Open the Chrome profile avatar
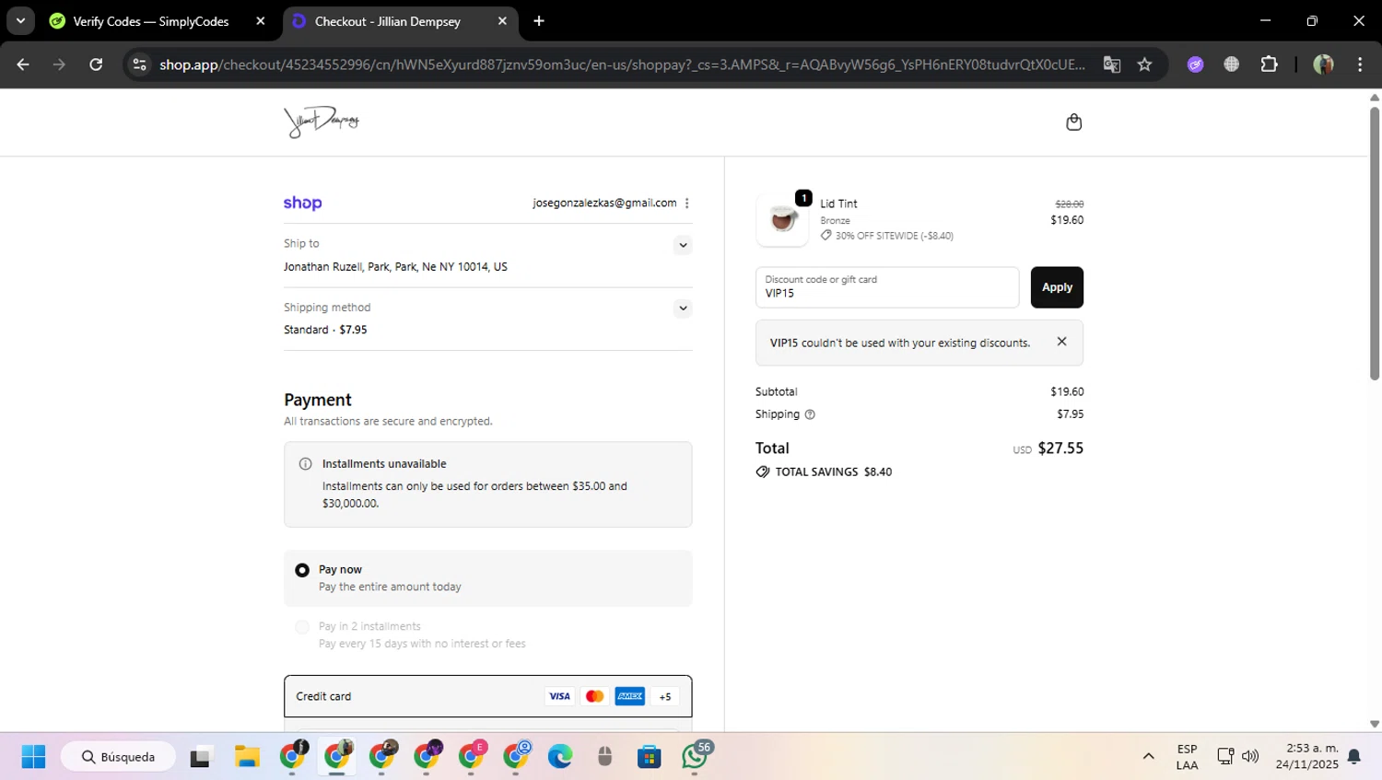This screenshot has height=780, width=1382. coord(1323,64)
